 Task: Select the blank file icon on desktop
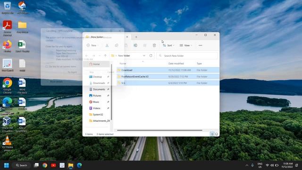[x=22, y=66]
